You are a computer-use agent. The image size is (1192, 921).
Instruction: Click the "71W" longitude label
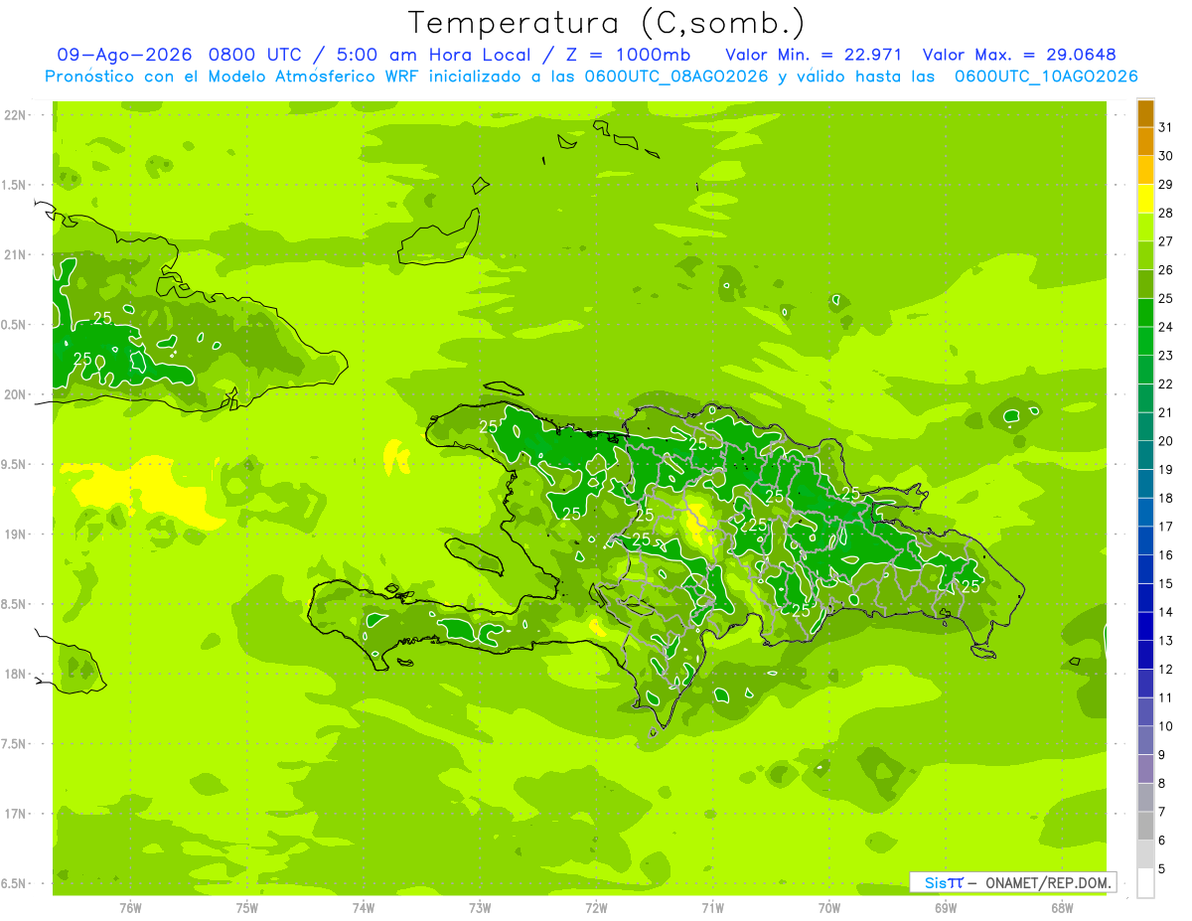coord(712,907)
